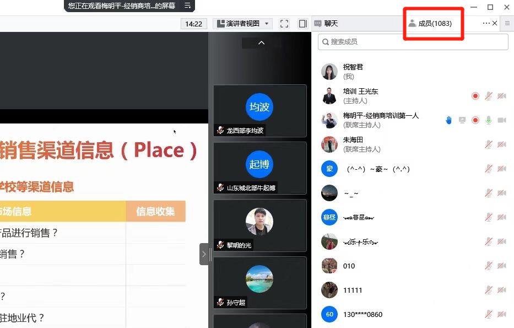Click 祝智君 avatar in member list

coord(329,72)
